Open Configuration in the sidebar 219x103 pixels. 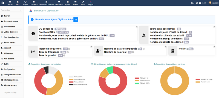[8, 69]
